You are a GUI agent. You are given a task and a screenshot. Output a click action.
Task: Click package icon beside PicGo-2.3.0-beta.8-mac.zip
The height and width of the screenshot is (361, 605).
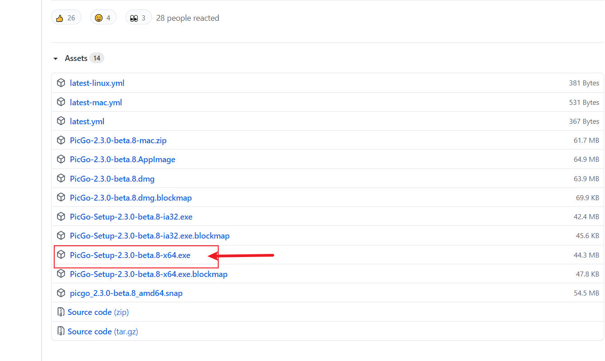tap(61, 140)
